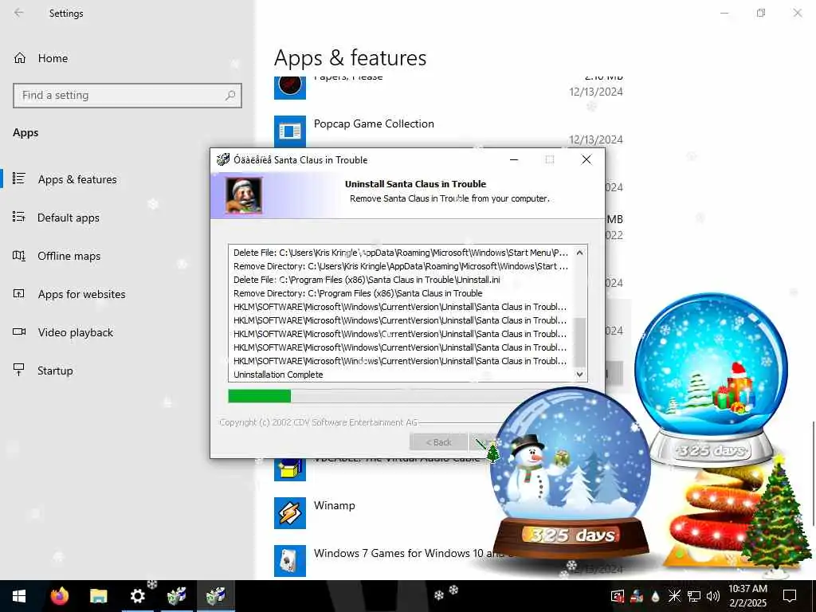The image size is (816, 612).
Task: Click the white star tray icon
Action: pos(674,596)
